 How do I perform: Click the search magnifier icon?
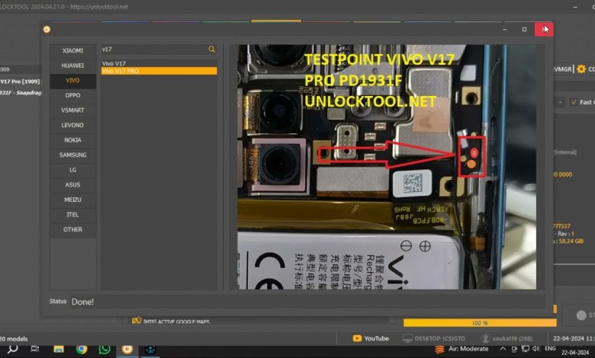212,50
